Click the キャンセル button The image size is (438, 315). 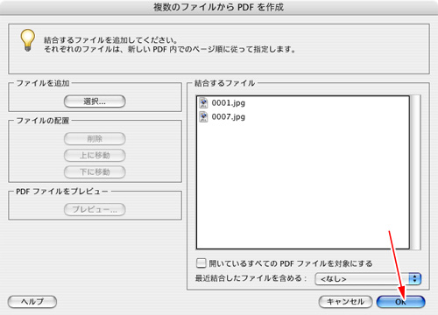pyautogui.click(x=345, y=302)
